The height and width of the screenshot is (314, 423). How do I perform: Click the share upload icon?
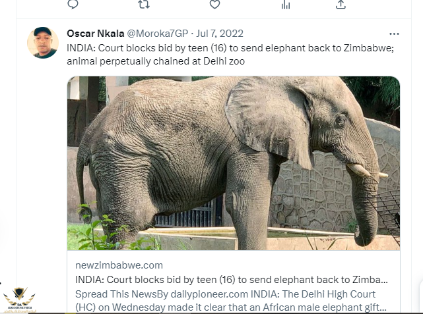(x=341, y=5)
